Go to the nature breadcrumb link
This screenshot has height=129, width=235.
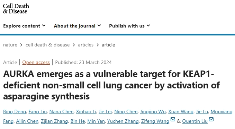coord(10,45)
